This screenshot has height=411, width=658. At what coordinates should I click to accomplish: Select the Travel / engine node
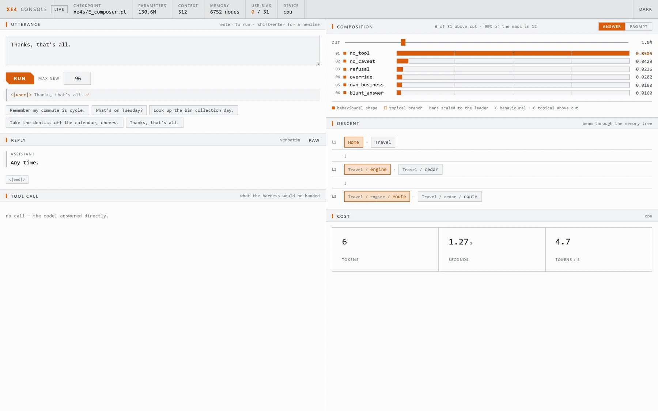[367, 170]
